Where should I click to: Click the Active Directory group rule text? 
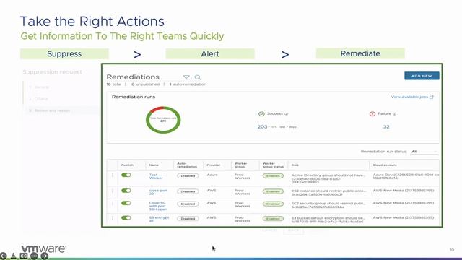[x=328, y=178]
